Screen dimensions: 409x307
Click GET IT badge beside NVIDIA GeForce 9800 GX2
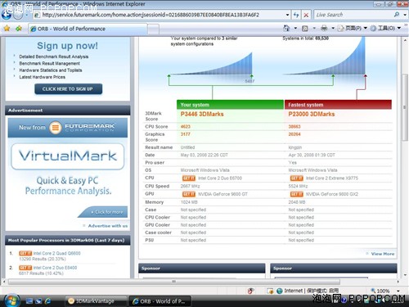click(297, 194)
